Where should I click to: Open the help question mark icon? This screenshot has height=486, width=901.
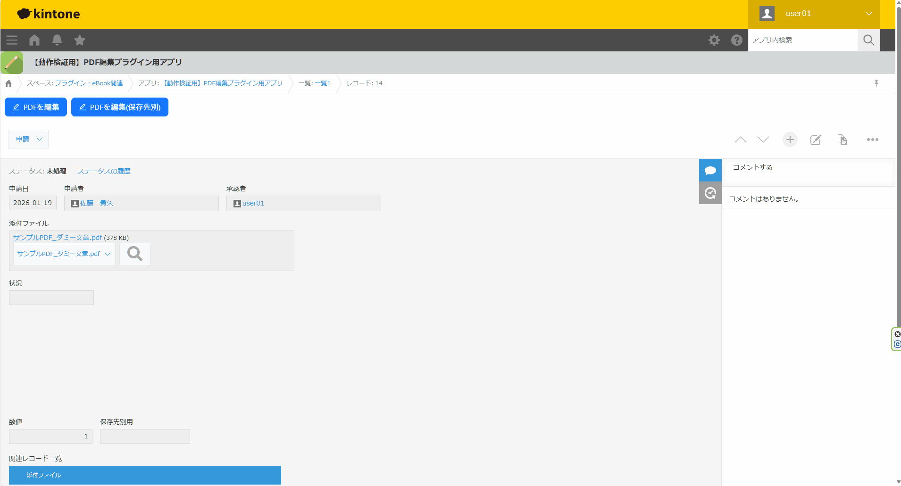coord(737,40)
